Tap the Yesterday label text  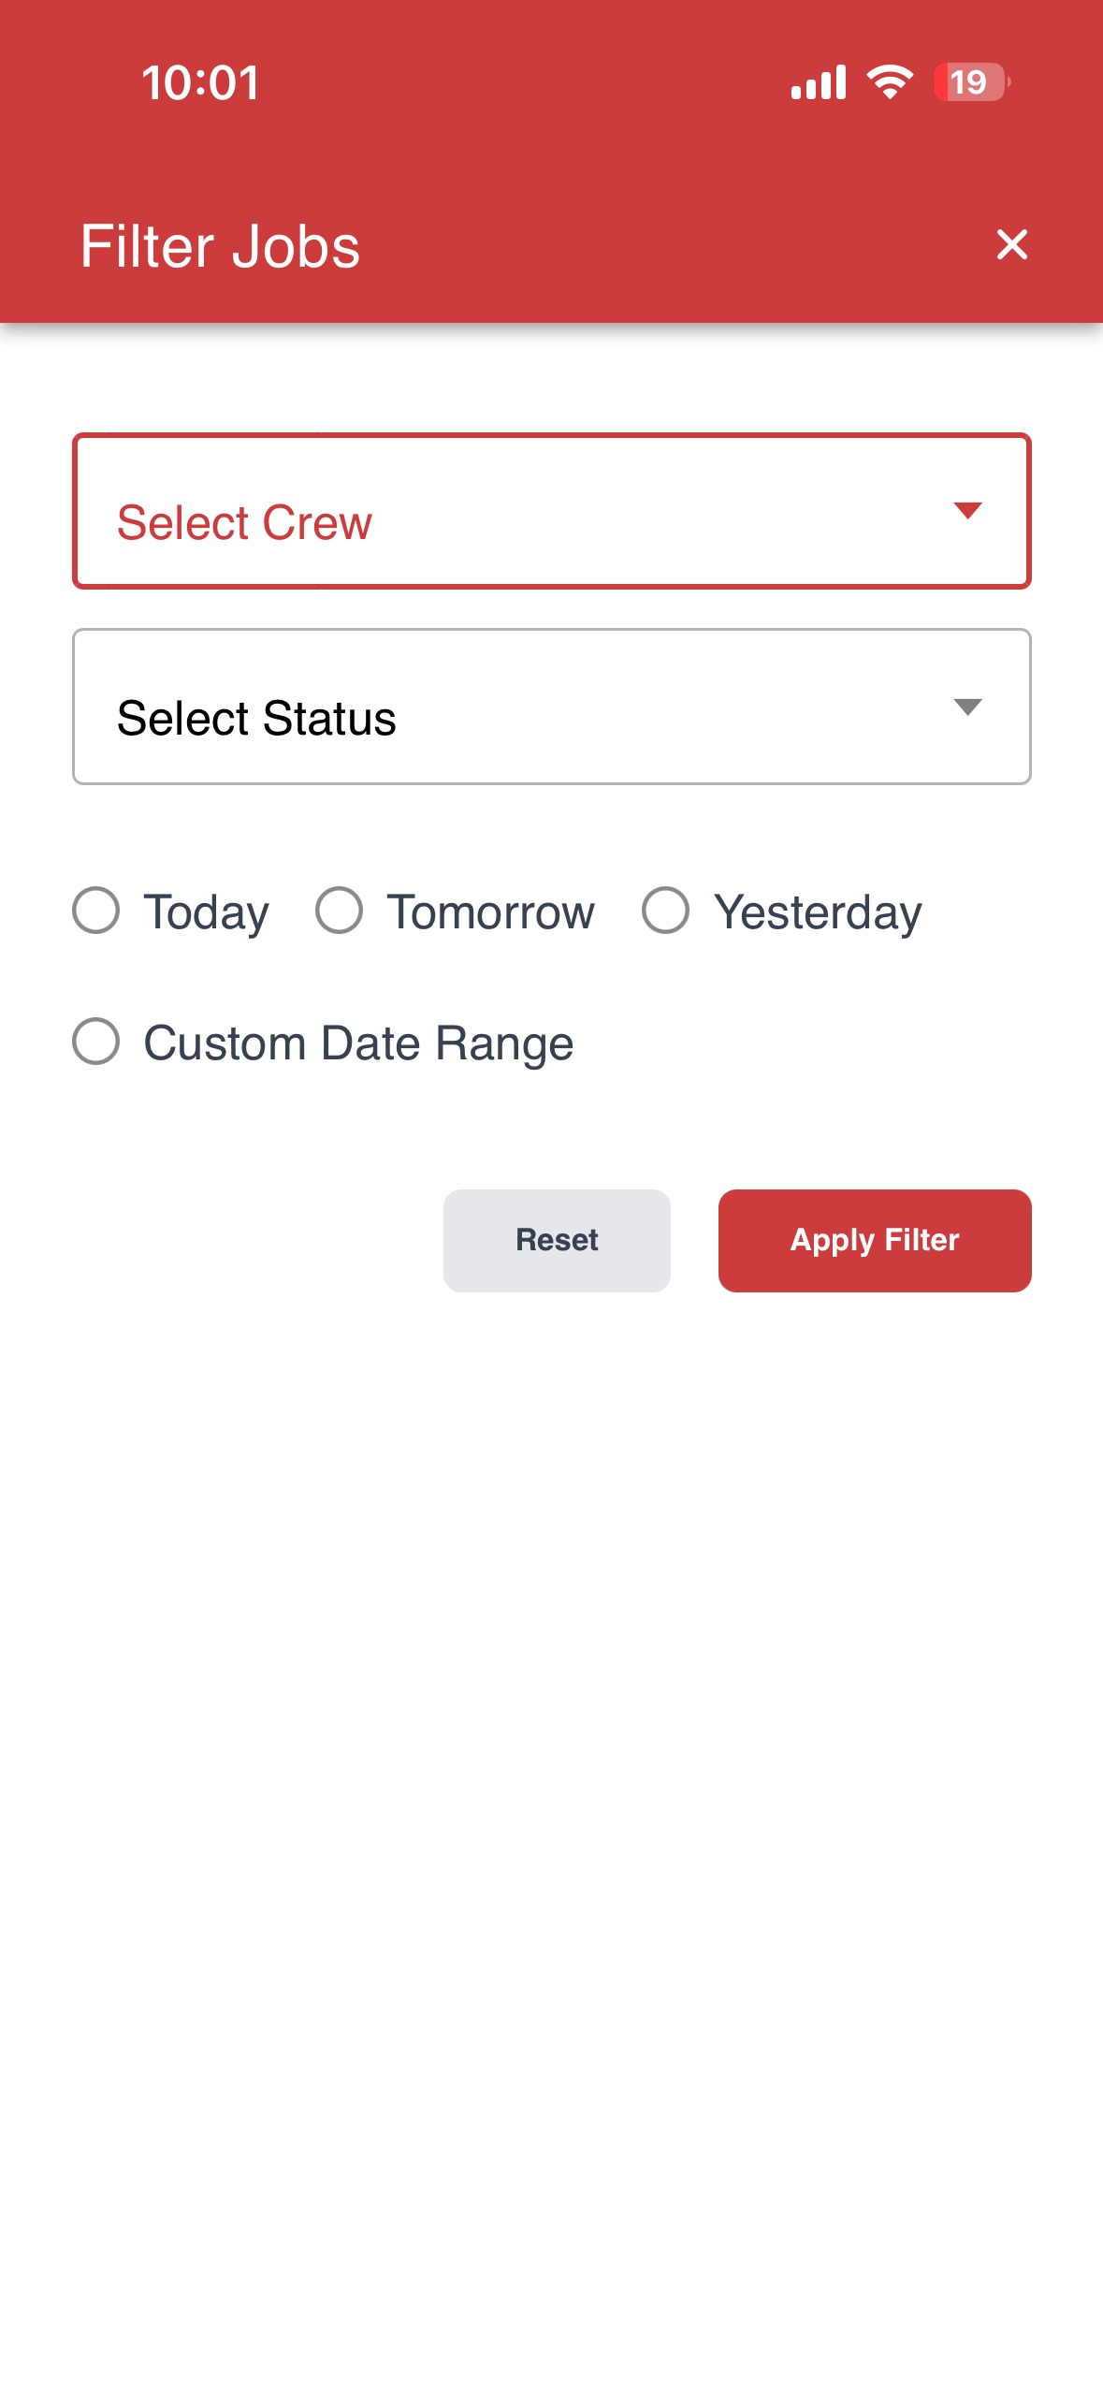tap(818, 912)
